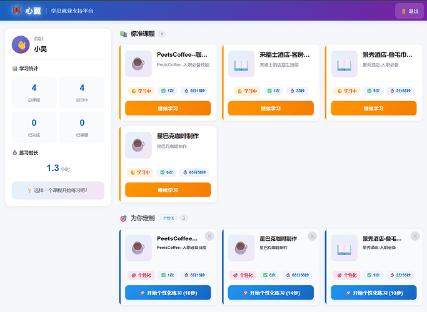Click the 学习中 badge on the PeetsCoffee card

click(x=141, y=91)
